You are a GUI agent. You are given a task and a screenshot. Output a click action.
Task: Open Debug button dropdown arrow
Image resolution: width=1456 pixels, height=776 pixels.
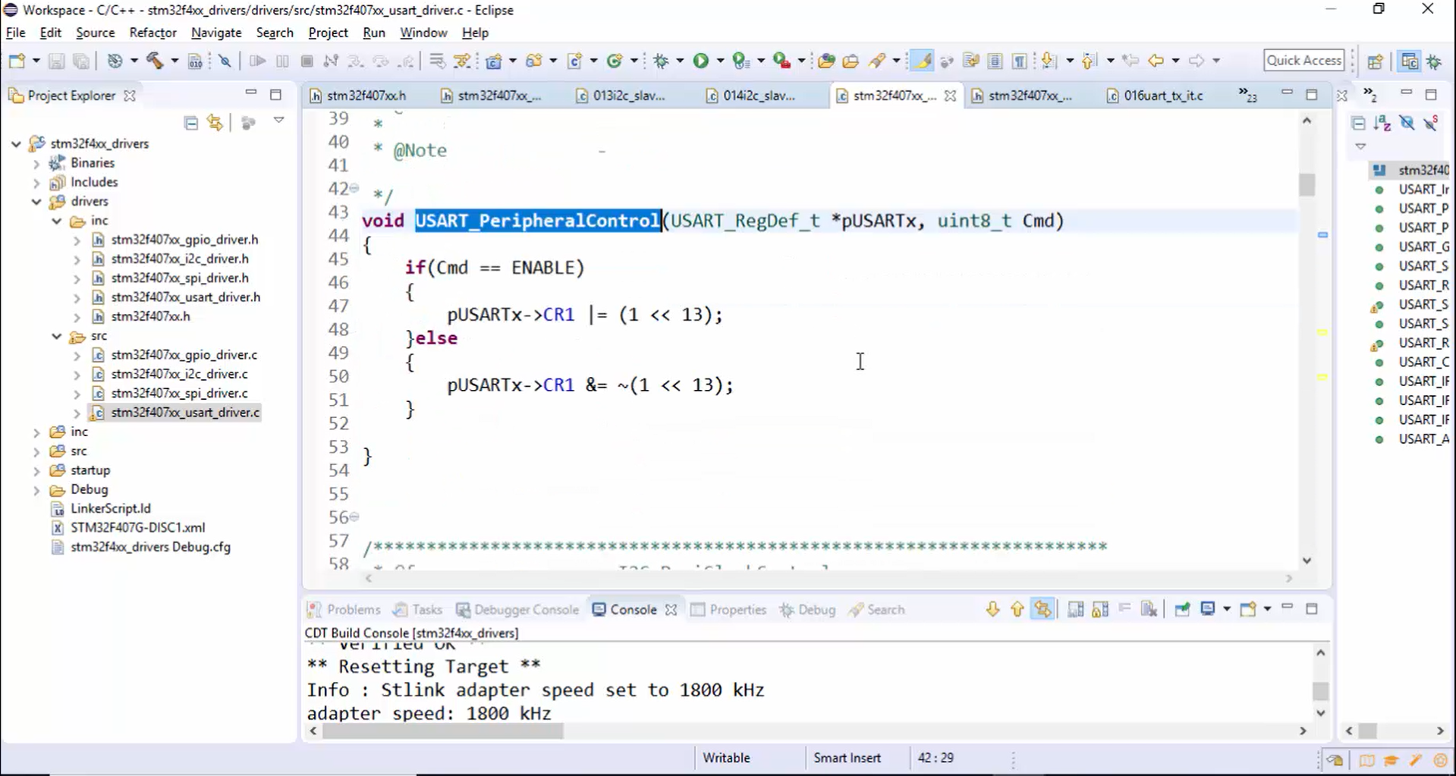[679, 61]
